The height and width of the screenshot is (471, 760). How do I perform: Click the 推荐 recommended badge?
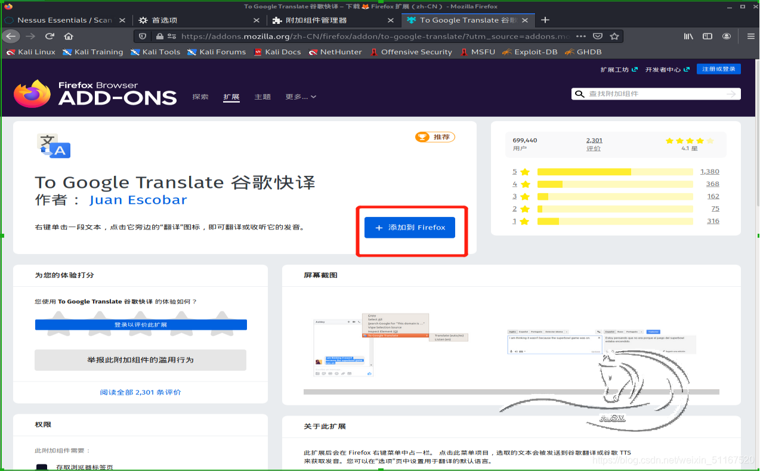(x=435, y=137)
